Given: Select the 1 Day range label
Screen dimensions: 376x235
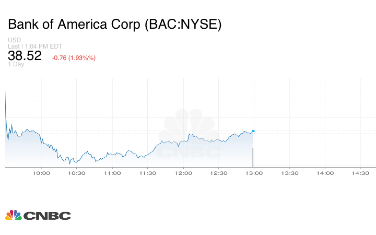Looking at the screenshot, I should pos(16,64).
